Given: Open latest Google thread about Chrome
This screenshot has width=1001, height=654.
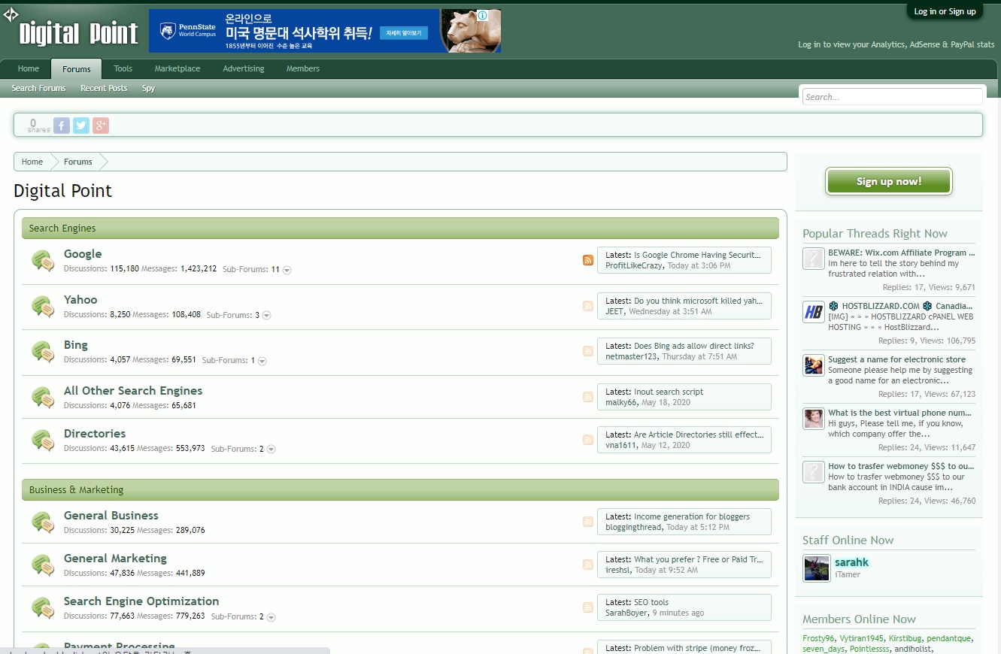Looking at the screenshot, I should click(x=697, y=255).
